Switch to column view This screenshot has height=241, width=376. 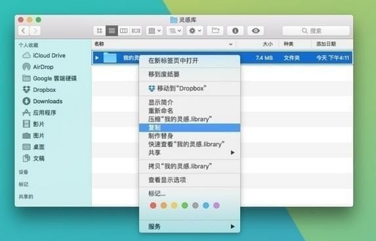tap(124, 31)
